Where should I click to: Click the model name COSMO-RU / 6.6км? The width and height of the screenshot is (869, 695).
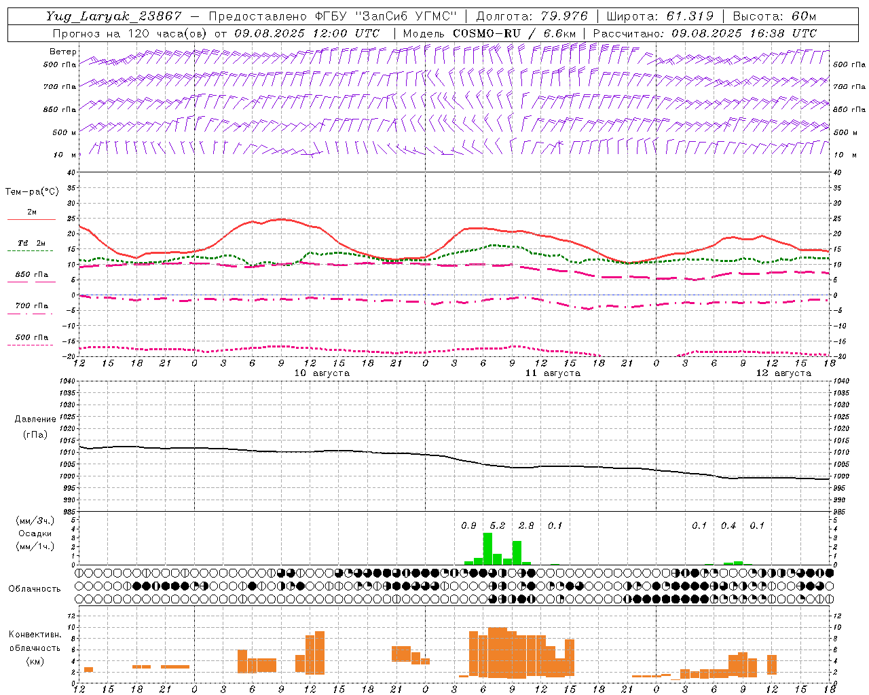tap(515, 33)
